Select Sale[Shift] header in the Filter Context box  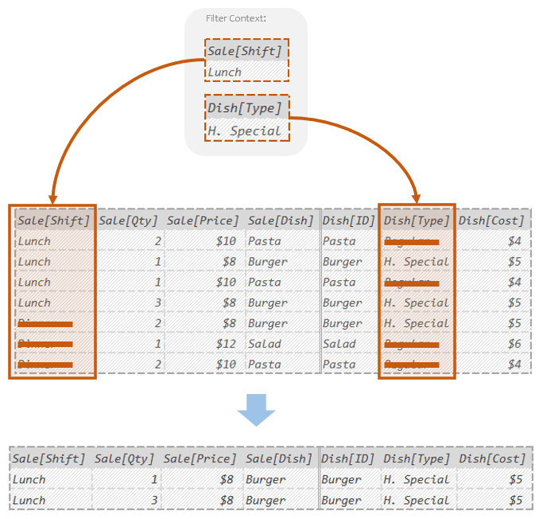coord(245,51)
